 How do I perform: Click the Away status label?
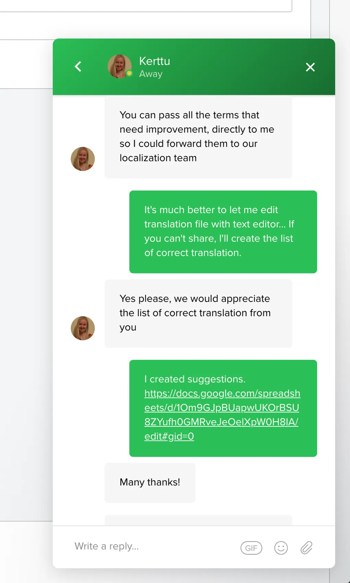tap(151, 74)
